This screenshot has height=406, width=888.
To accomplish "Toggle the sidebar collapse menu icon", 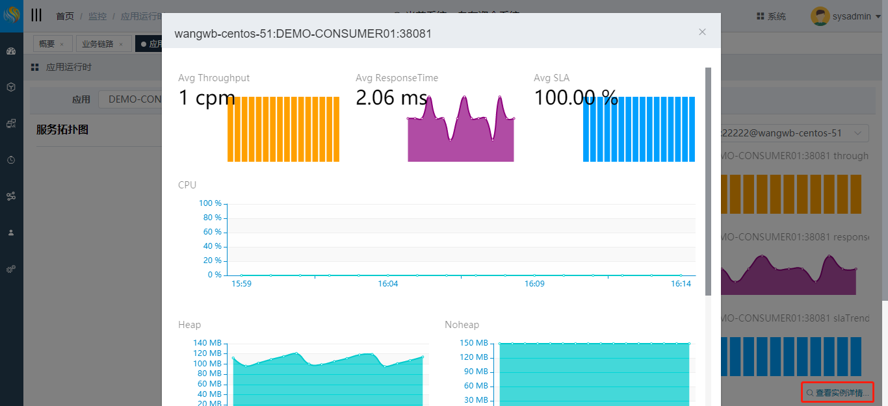I will click(x=36, y=16).
